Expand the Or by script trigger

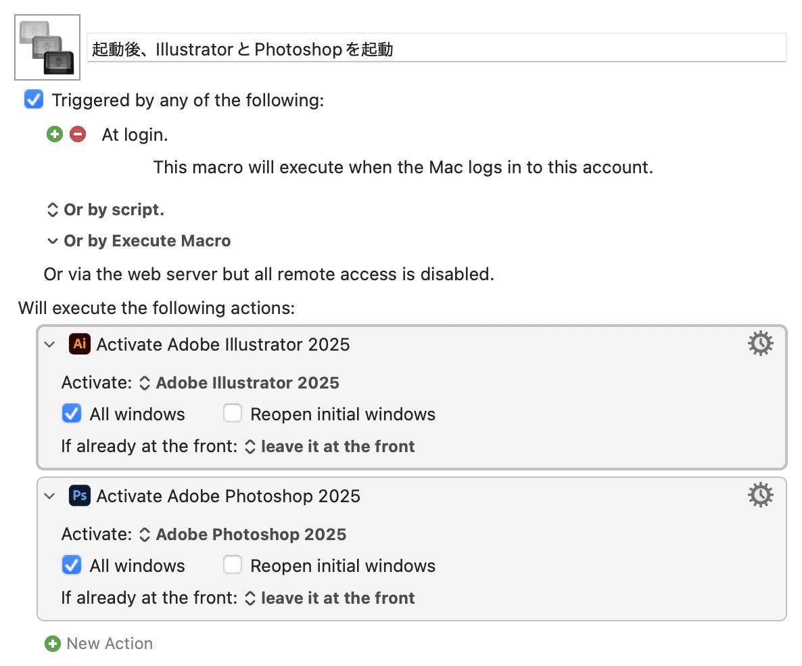(53, 209)
